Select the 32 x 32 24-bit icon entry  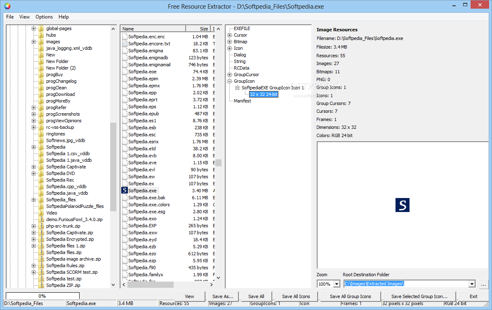[264, 94]
